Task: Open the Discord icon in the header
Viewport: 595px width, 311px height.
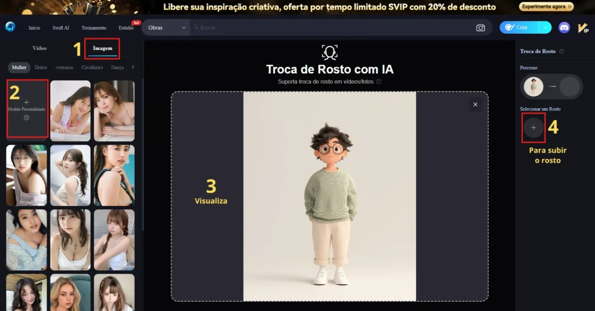Action: click(564, 27)
